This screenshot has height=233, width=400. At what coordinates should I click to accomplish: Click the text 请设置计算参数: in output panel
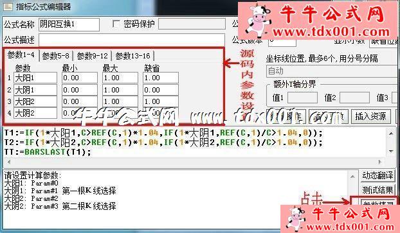coord(33,175)
